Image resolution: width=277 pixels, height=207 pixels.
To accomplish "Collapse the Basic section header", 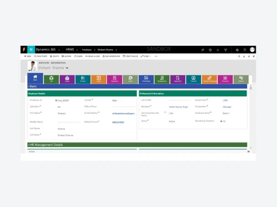I will (137, 86).
